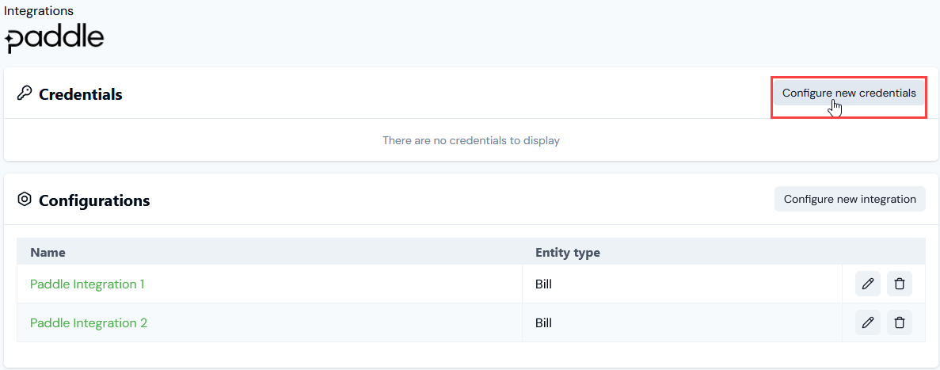Click the Name column header
The width and height of the screenshot is (940, 370).
[x=48, y=253]
